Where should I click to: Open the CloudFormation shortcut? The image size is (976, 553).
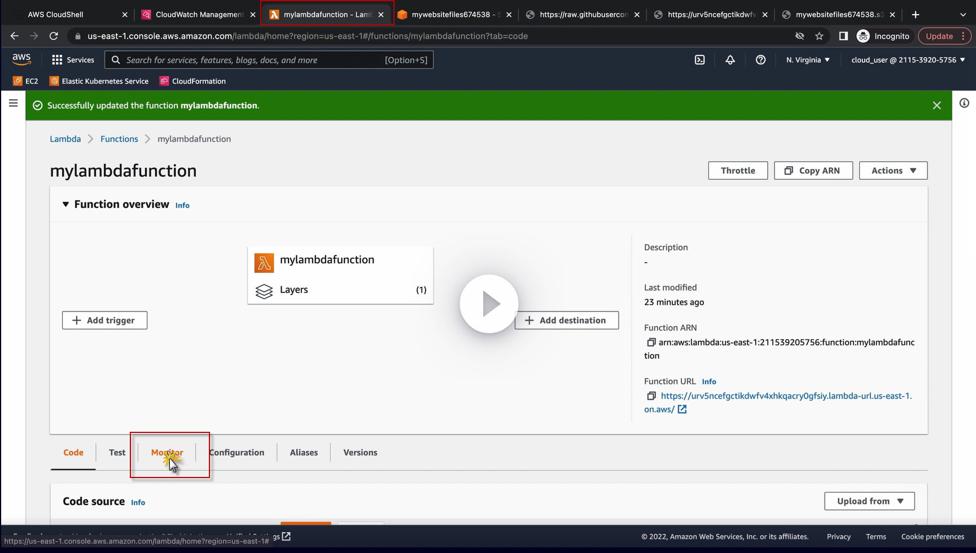tap(193, 81)
